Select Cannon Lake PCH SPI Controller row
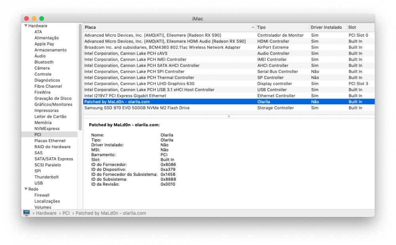This screenshot has height=245, width=396. pyautogui.click(x=229, y=72)
